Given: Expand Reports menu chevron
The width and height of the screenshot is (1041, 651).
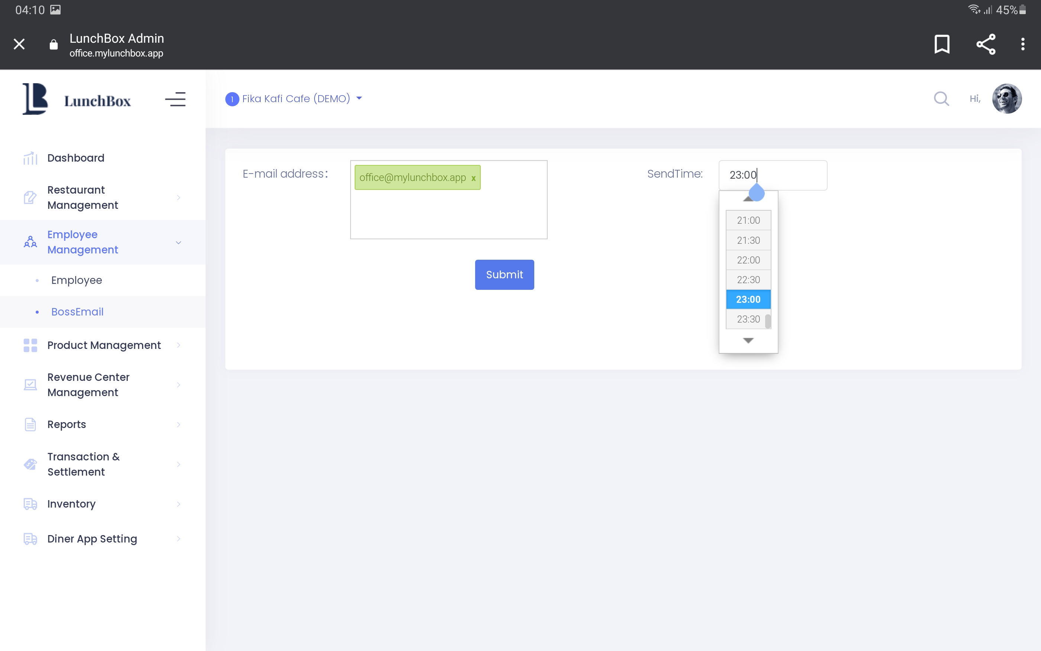Looking at the screenshot, I should pos(178,425).
